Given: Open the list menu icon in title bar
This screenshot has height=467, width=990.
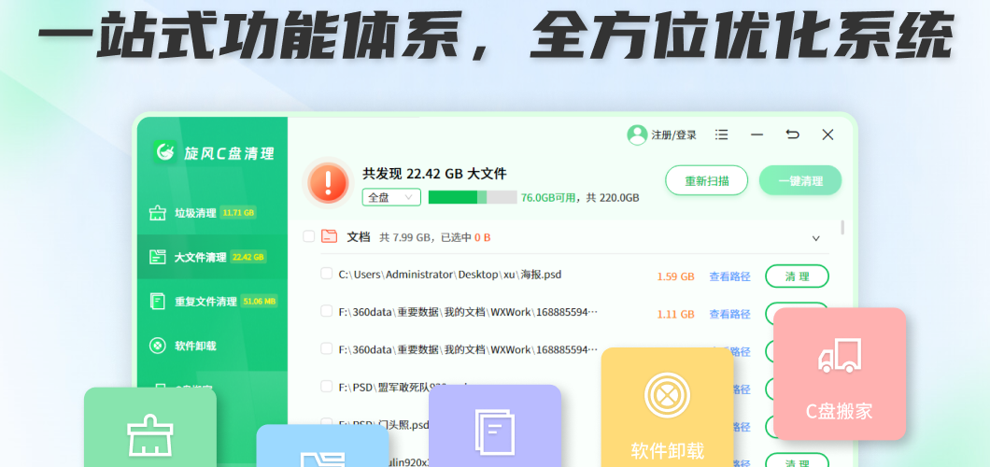Looking at the screenshot, I should pos(722,134).
